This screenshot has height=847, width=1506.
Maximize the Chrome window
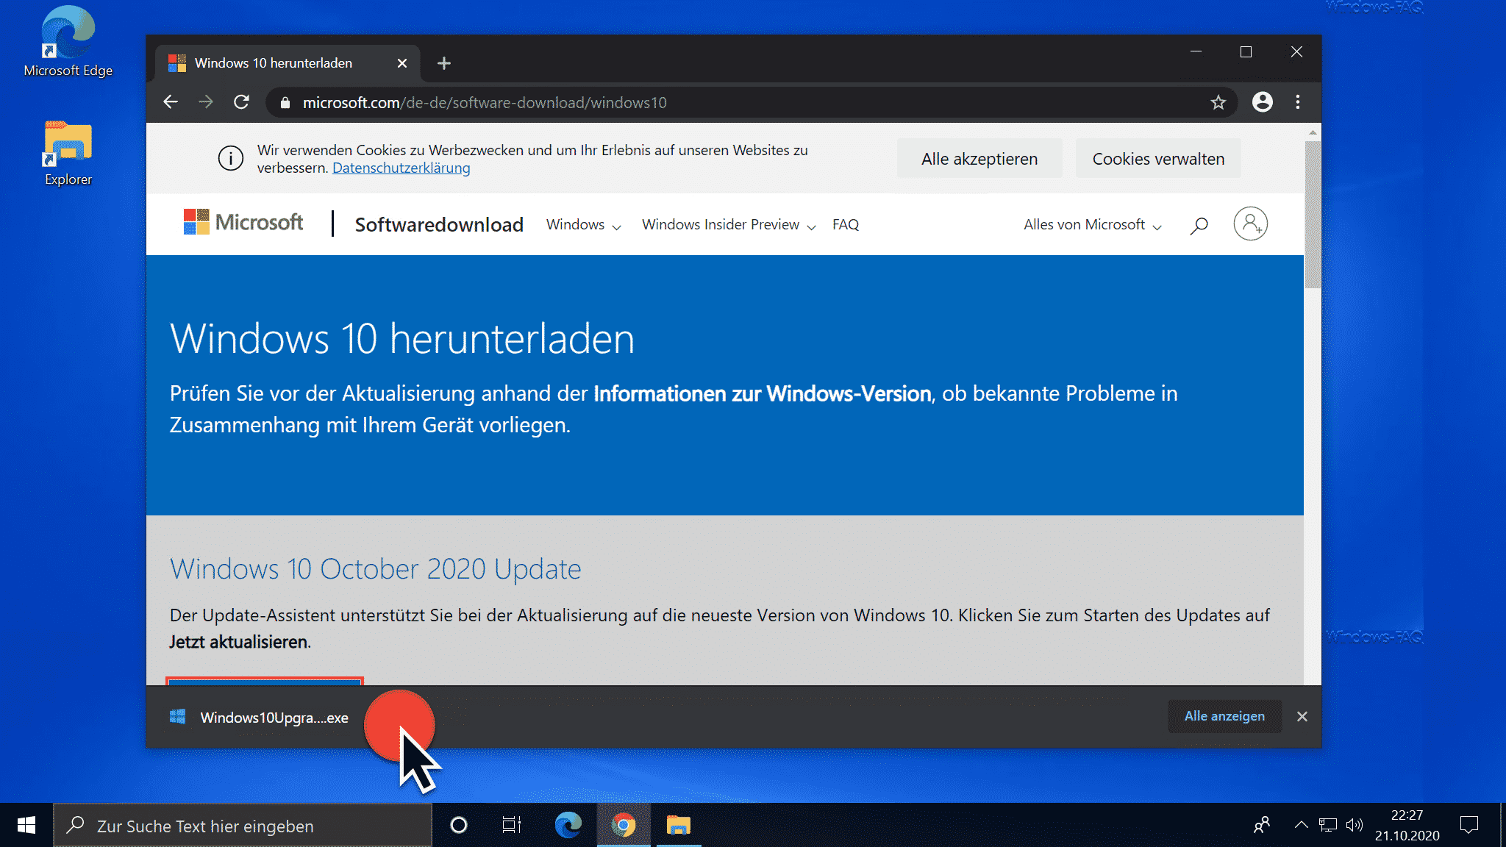pos(1246,51)
